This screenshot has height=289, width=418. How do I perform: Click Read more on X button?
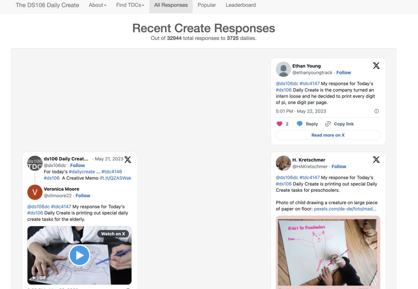tap(328, 135)
